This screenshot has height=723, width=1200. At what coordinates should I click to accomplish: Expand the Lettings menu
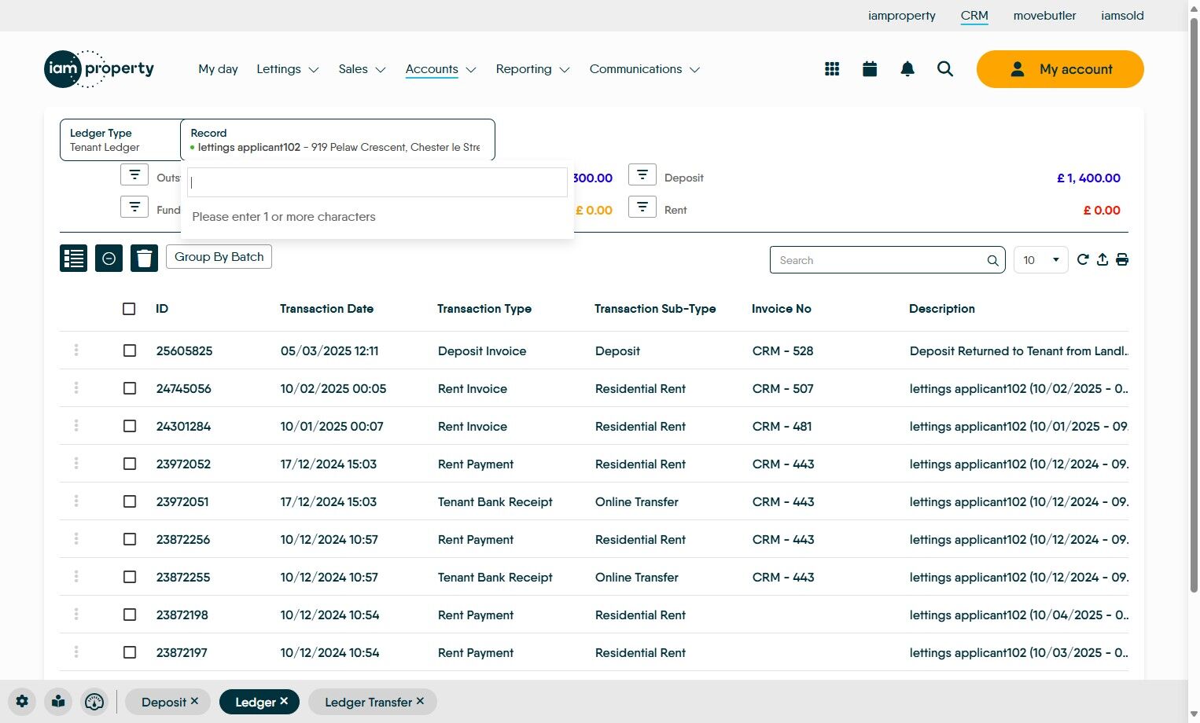point(288,69)
